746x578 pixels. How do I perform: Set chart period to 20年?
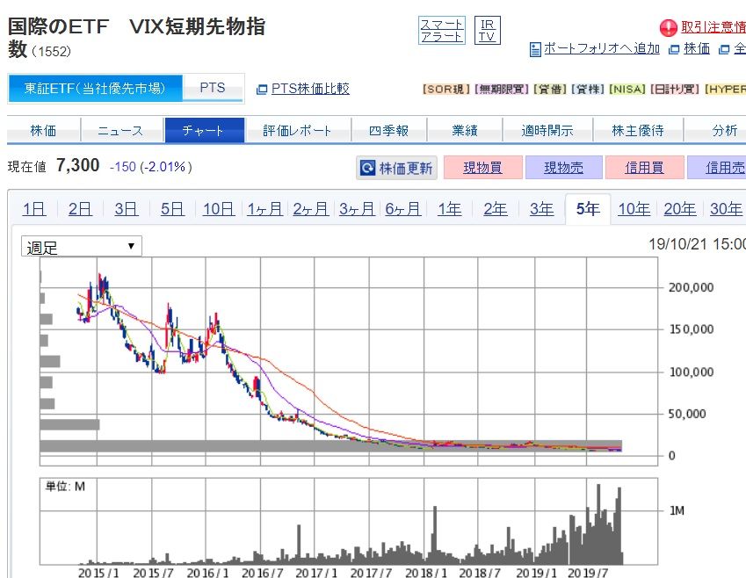click(680, 209)
